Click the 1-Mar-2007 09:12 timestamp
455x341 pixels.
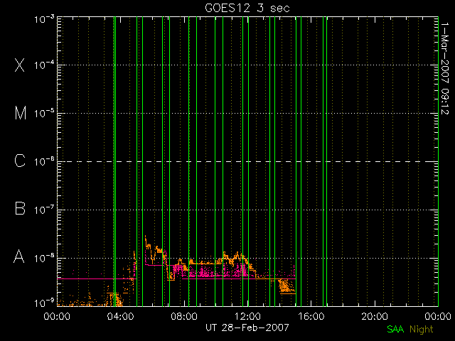444,68
